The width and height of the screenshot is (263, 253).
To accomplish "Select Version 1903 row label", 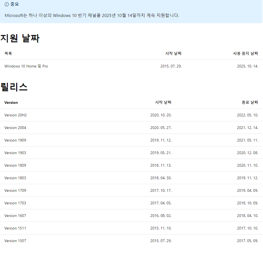I will pos(15,153).
